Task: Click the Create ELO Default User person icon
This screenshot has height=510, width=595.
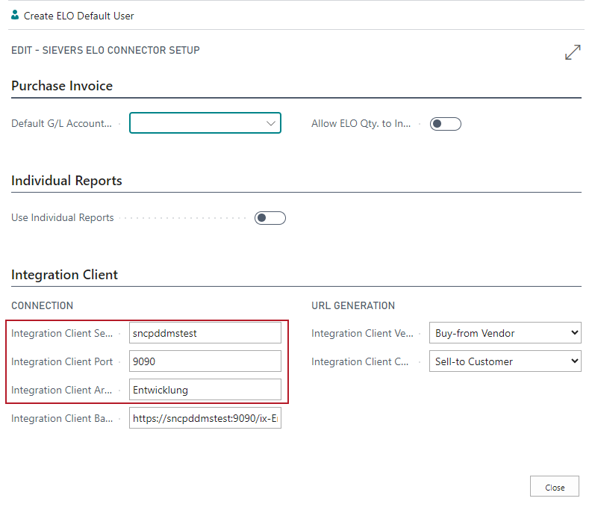Action: 16,15
